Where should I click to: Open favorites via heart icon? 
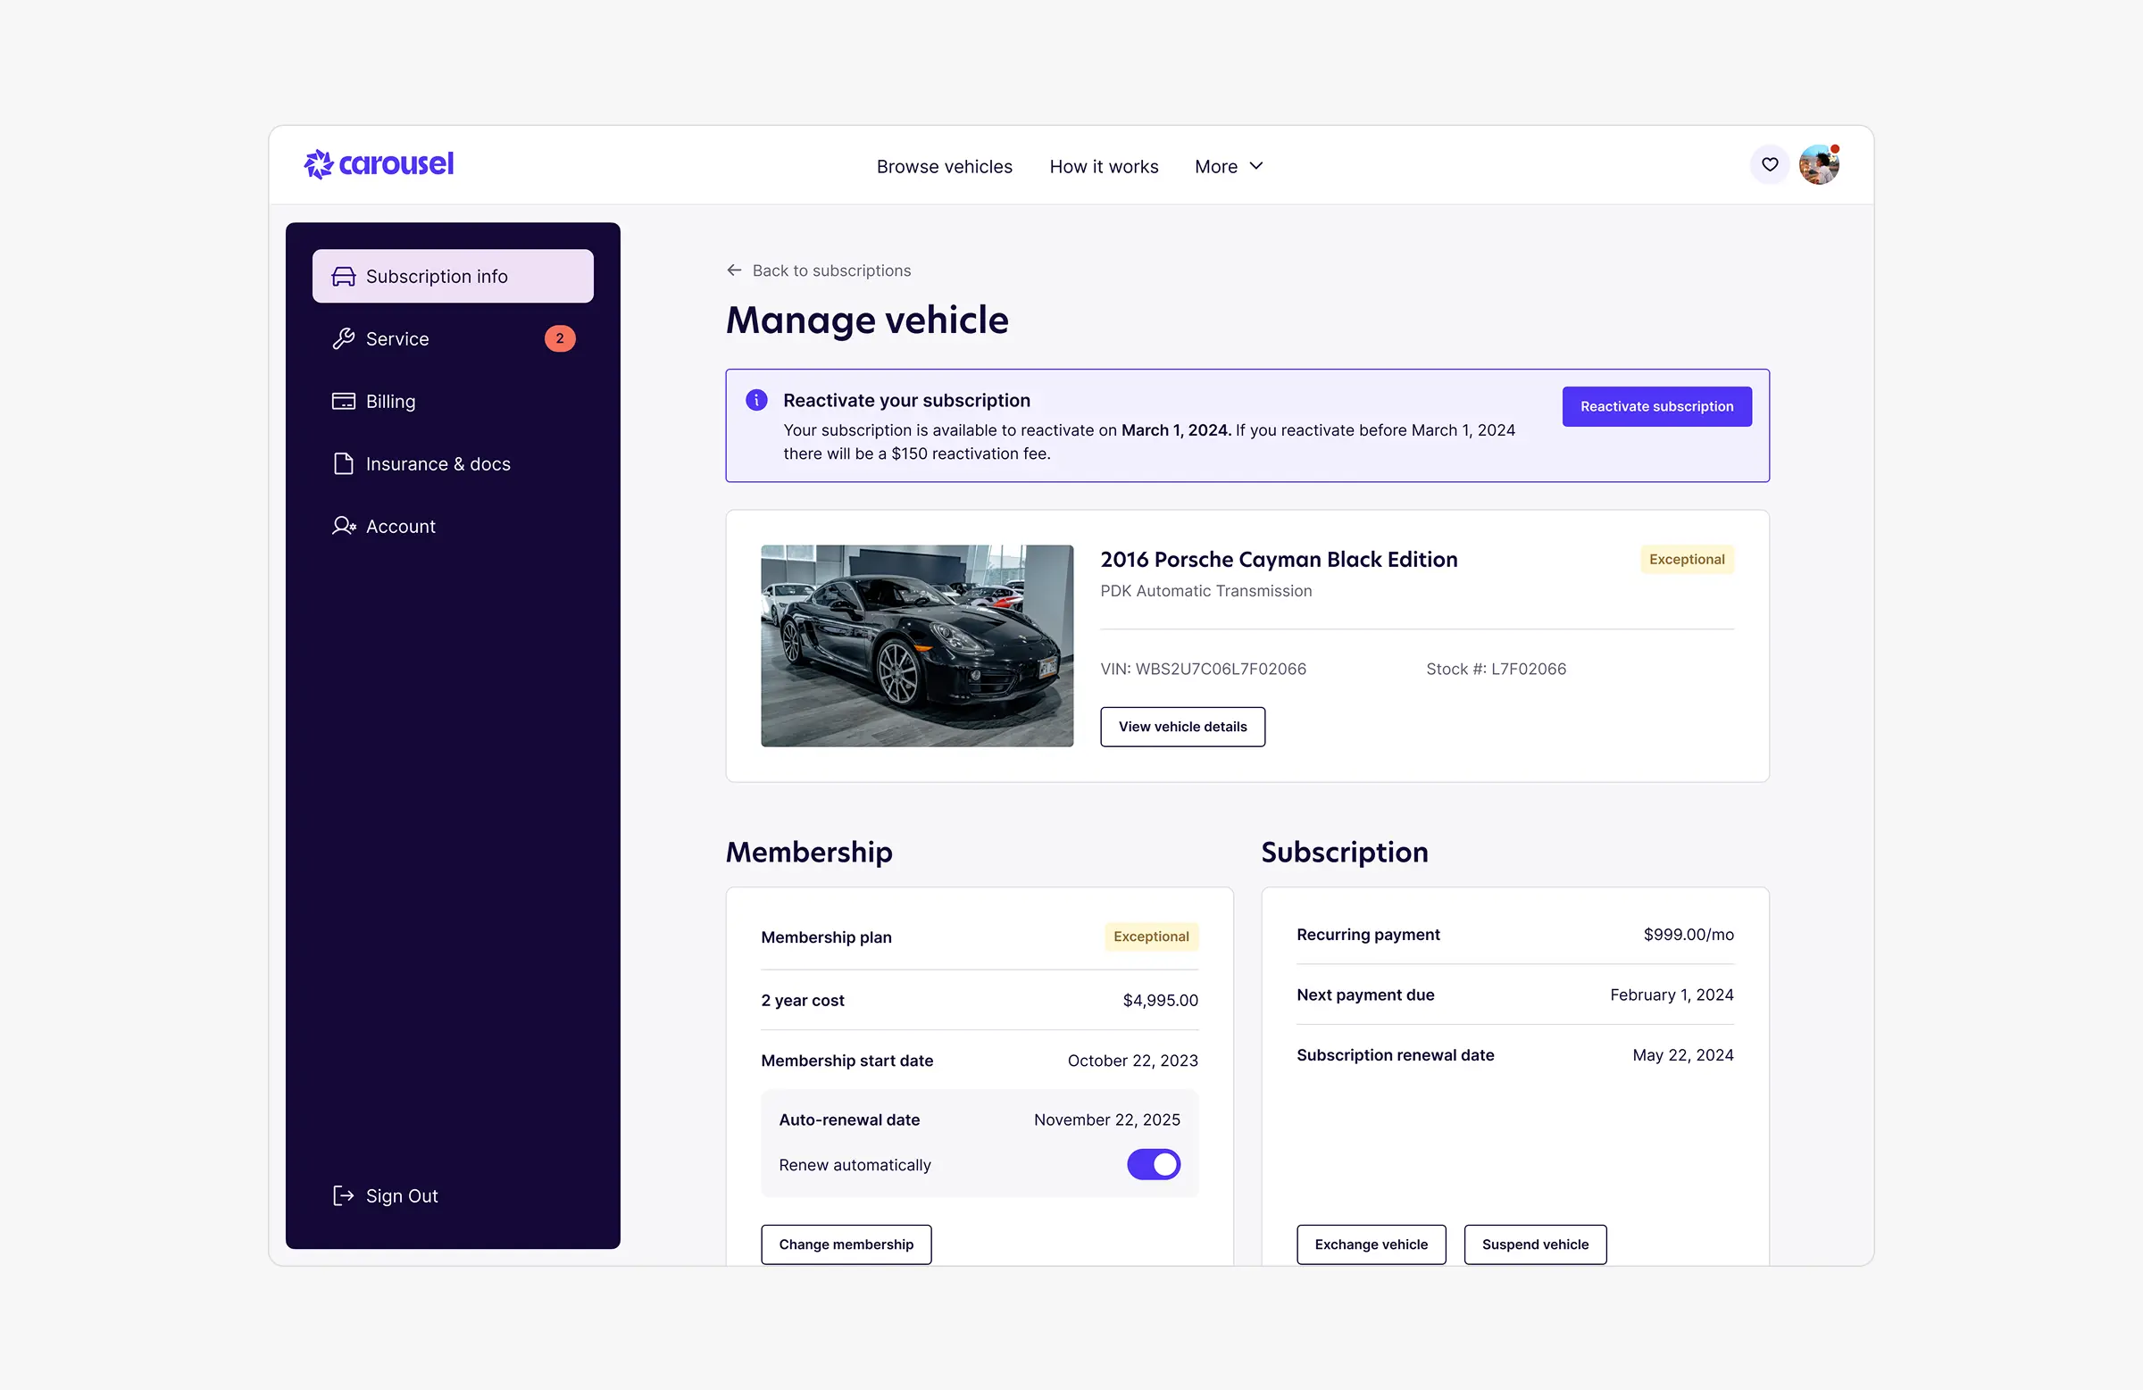click(1770, 165)
